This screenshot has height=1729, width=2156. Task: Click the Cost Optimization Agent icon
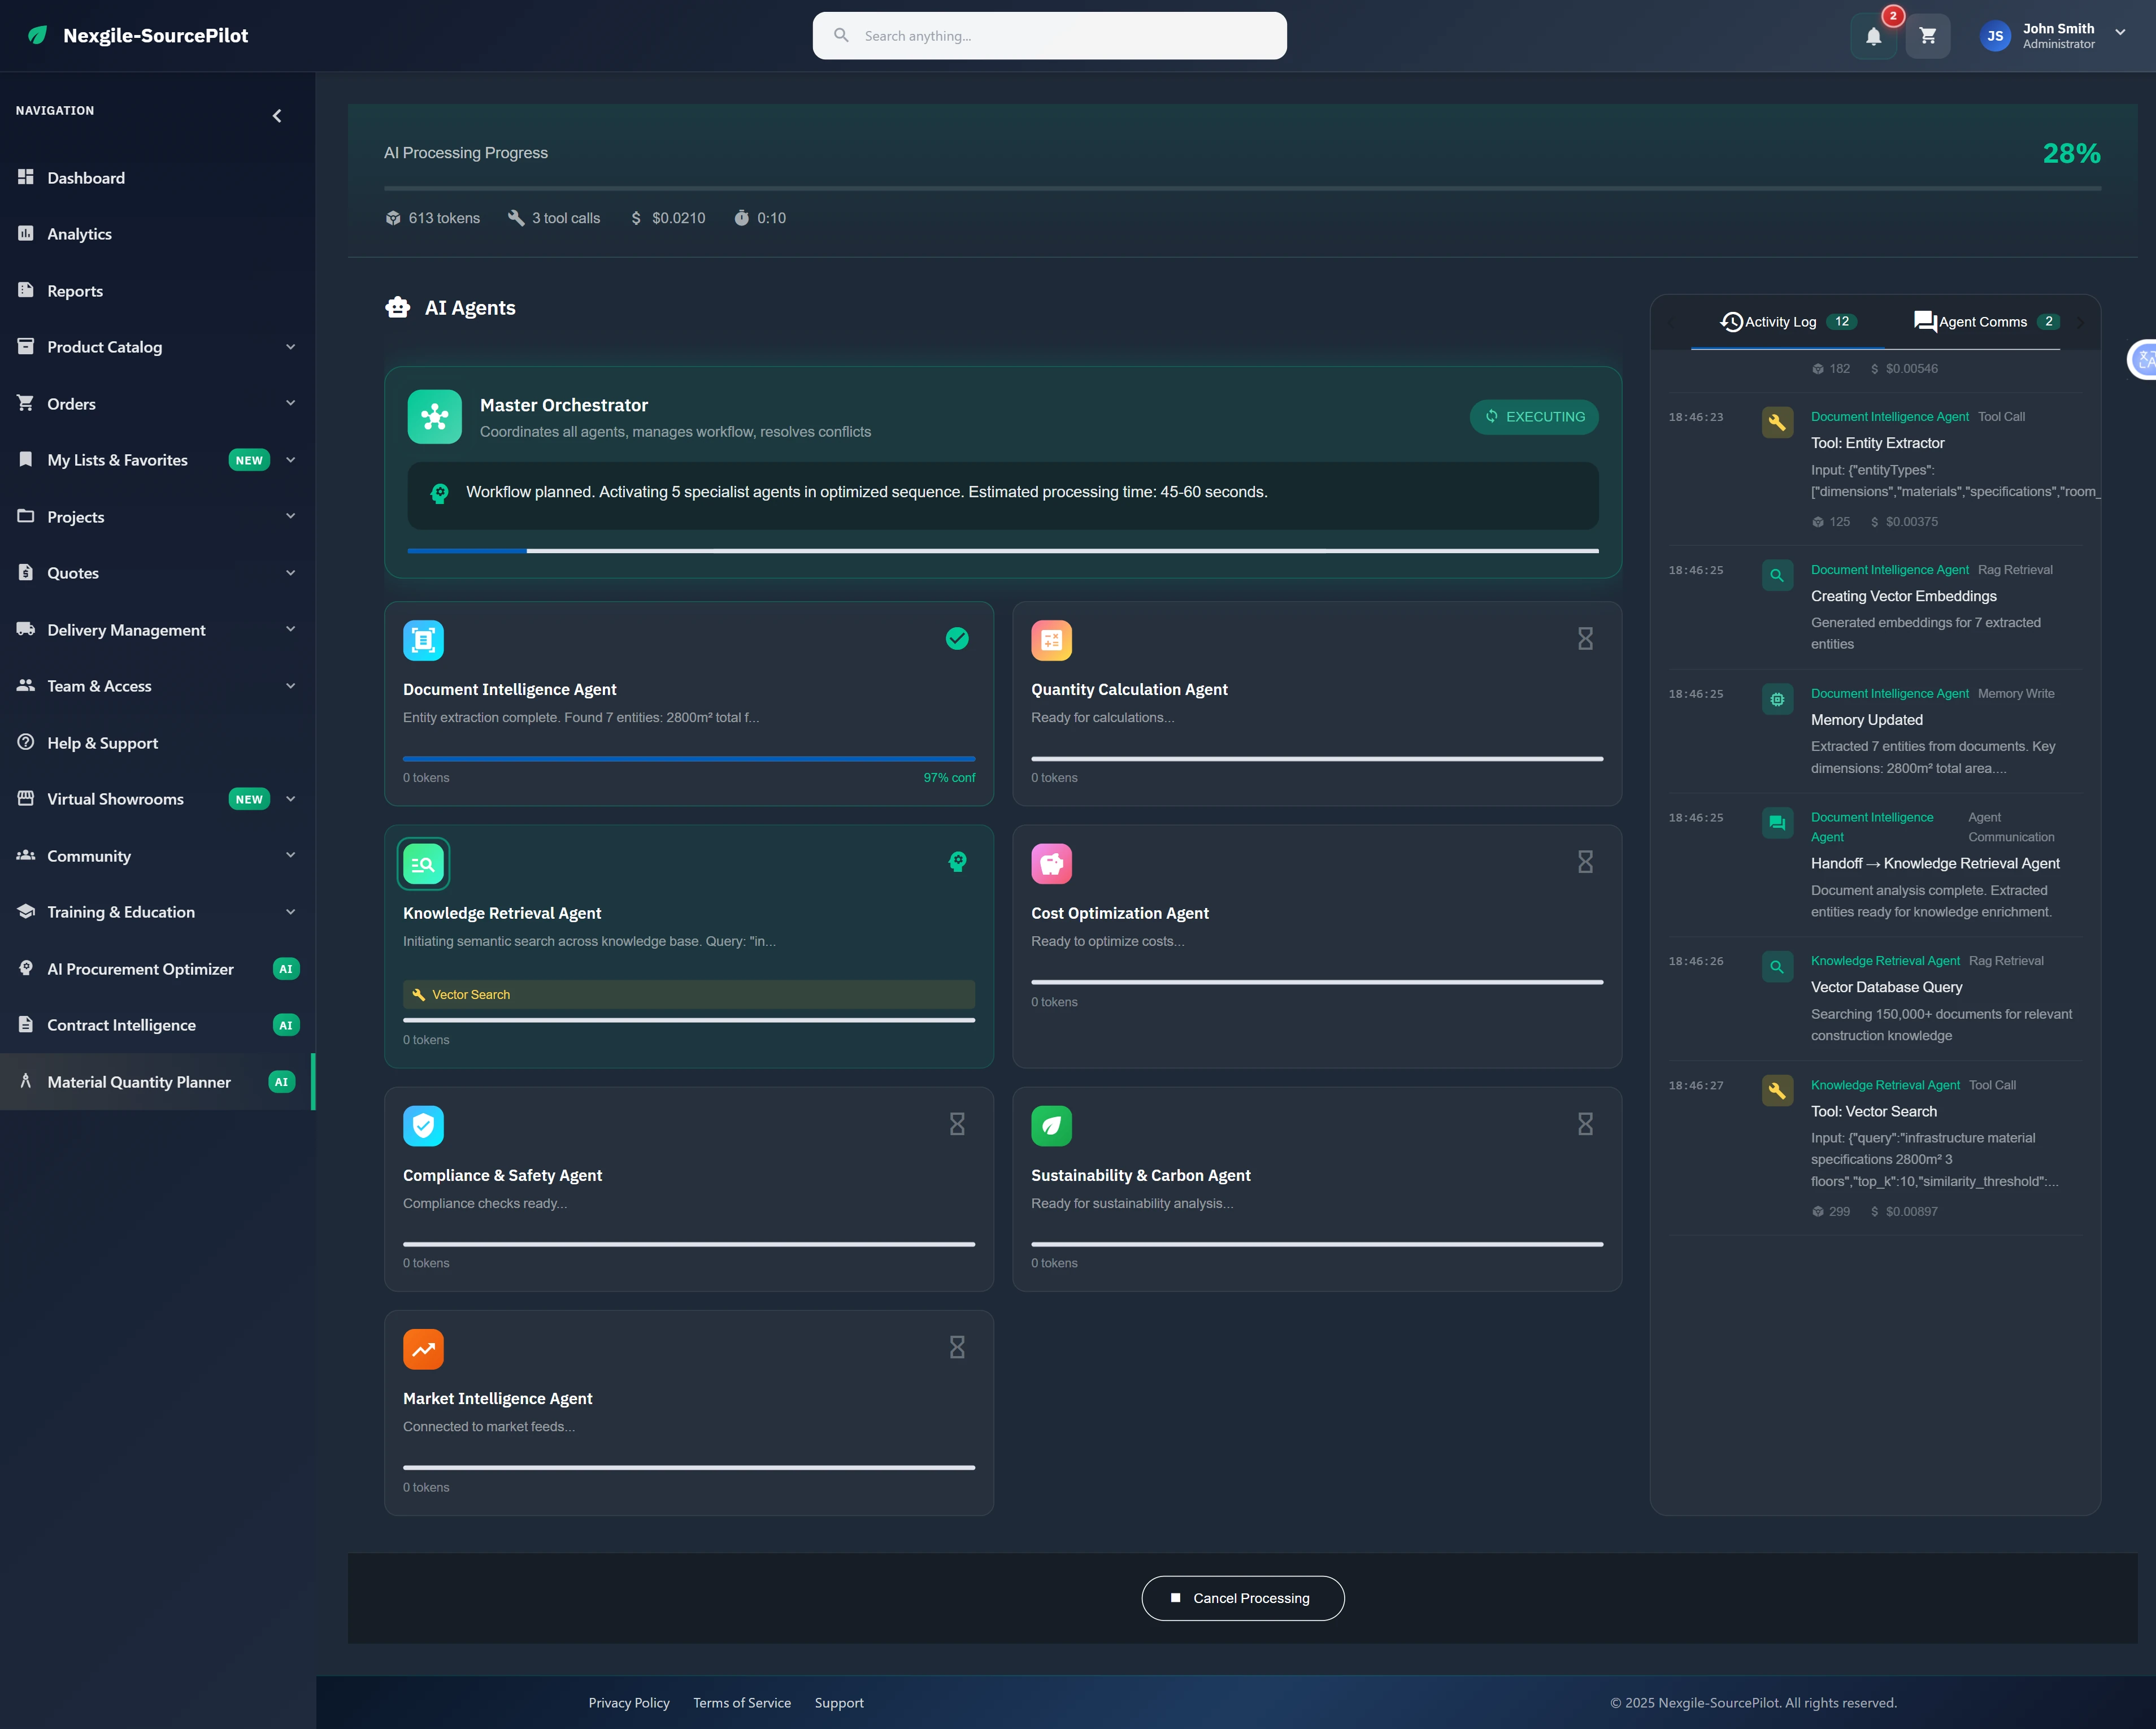pos(1051,863)
